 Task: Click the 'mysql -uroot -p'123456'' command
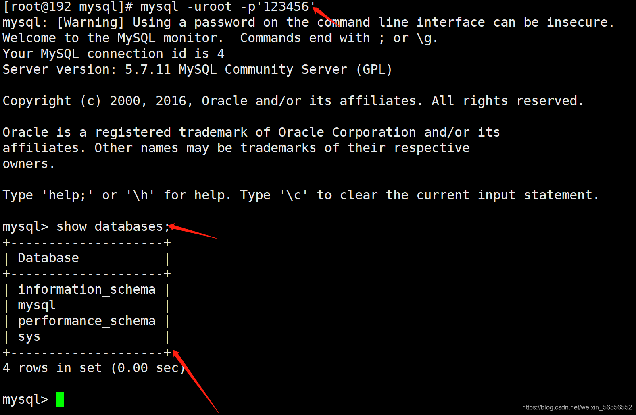pos(228,7)
